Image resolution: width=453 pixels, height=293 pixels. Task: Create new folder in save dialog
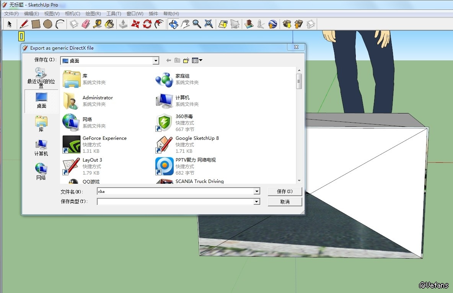pos(186,60)
